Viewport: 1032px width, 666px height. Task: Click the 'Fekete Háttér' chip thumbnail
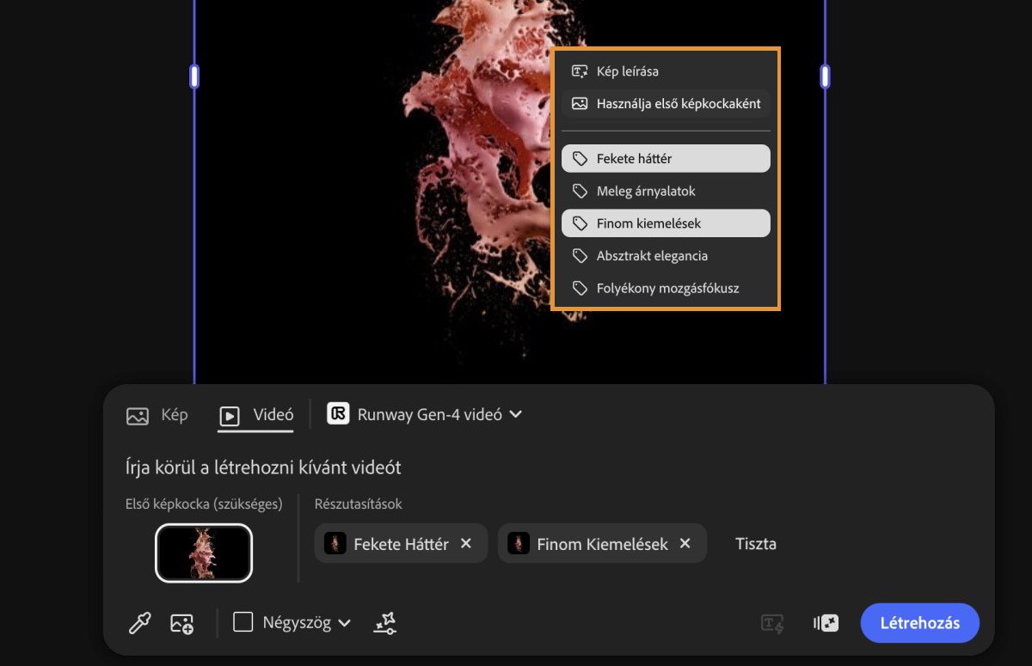point(335,543)
